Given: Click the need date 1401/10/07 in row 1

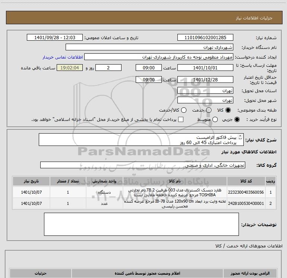Looking at the screenshot, I should tap(31, 192).
